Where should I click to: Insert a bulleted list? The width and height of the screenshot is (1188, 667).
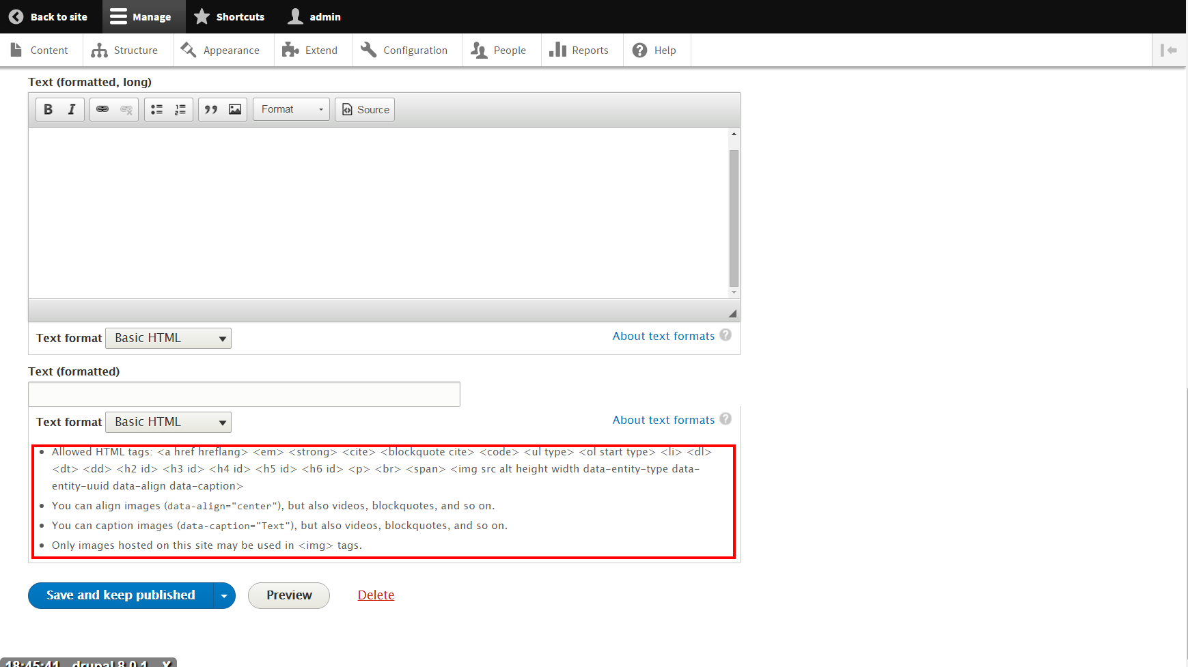point(156,109)
